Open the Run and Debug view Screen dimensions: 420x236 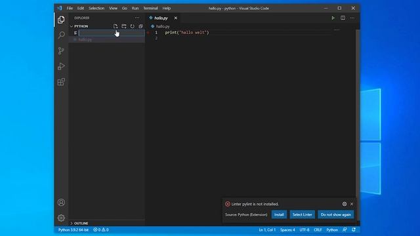pos(61,66)
